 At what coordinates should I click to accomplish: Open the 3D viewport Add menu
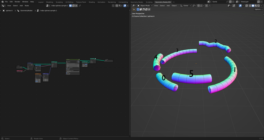coord(168,6)
